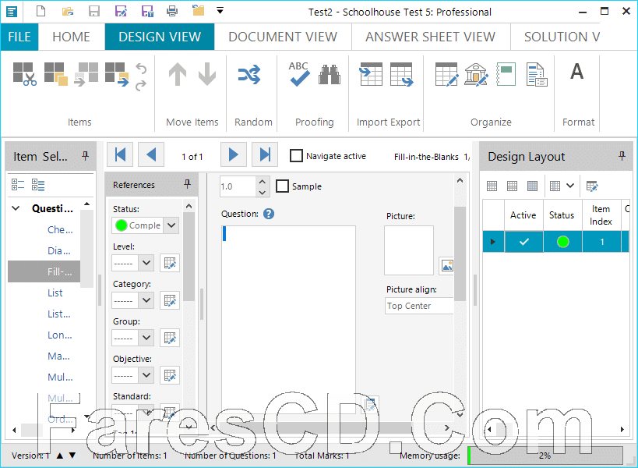The image size is (638, 468).
Task: Go to the first item
Action: coord(120,154)
